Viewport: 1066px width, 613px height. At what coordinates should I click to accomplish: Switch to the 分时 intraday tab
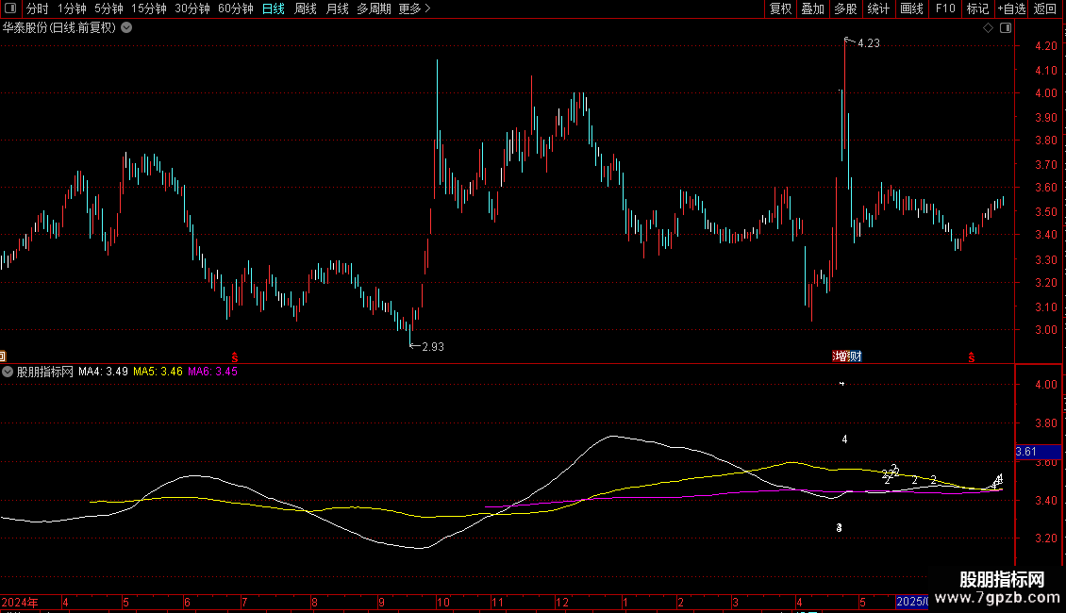point(38,8)
